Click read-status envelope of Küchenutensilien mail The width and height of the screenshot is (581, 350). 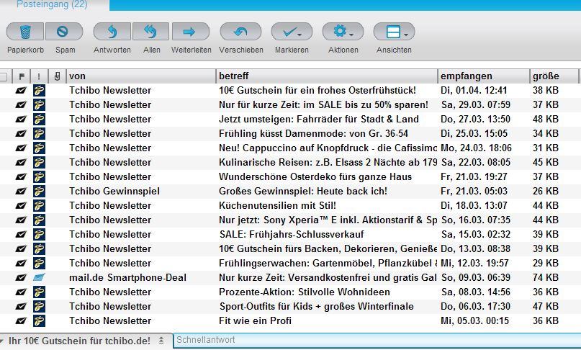[21, 206]
